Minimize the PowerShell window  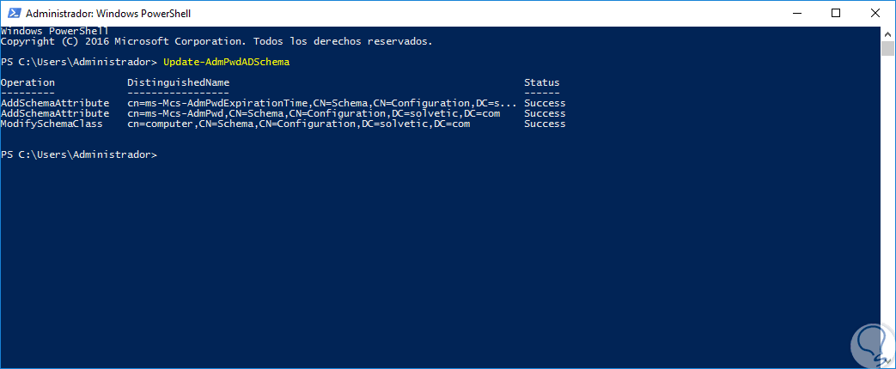797,14
